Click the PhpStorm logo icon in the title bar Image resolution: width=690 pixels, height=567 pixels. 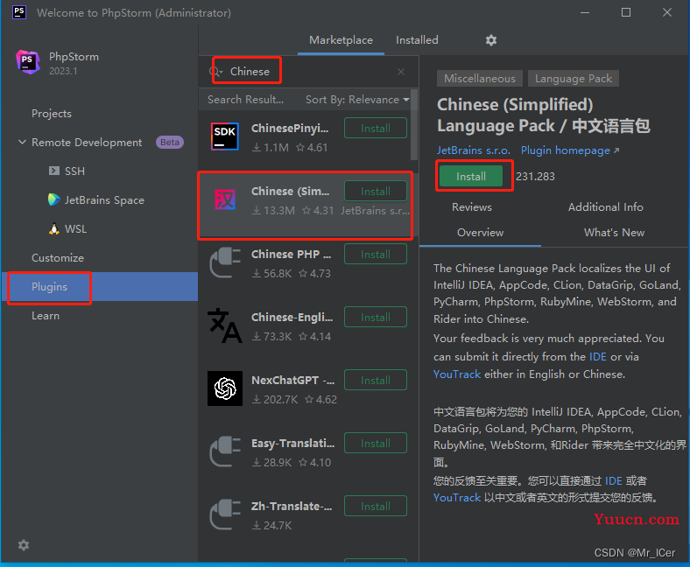19,12
